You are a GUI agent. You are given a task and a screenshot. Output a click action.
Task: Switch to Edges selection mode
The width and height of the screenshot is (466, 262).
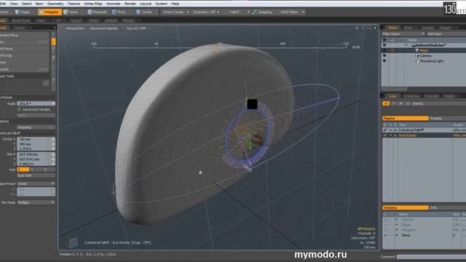pos(23,12)
